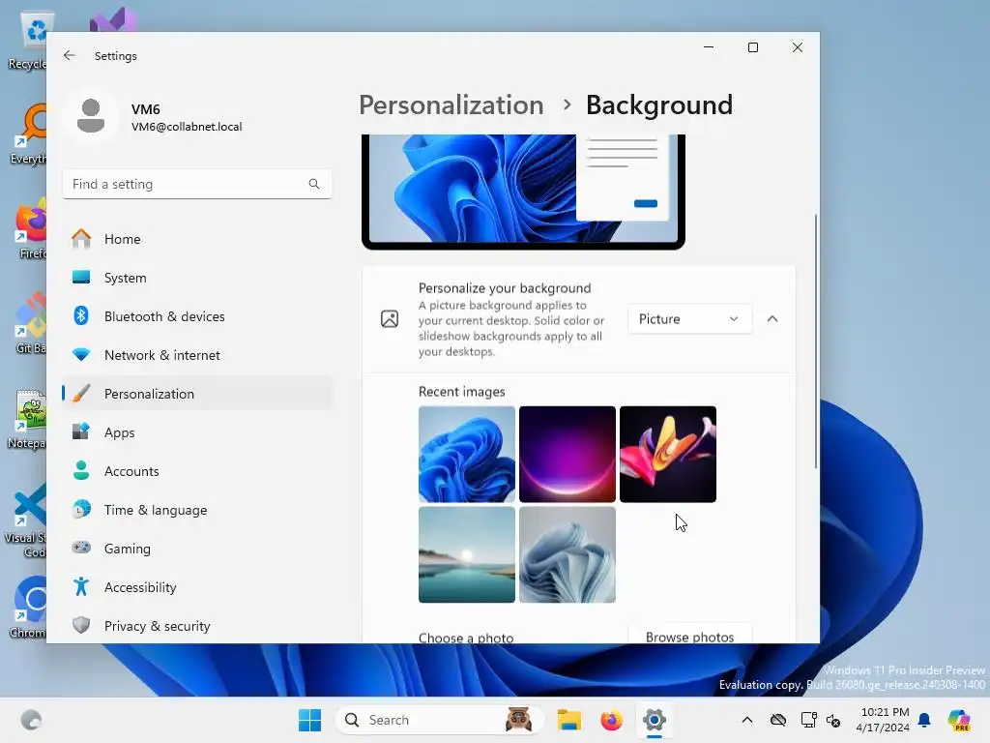The height and width of the screenshot is (743, 990).
Task: Show hidden system tray icons
Action: coord(747,720)
